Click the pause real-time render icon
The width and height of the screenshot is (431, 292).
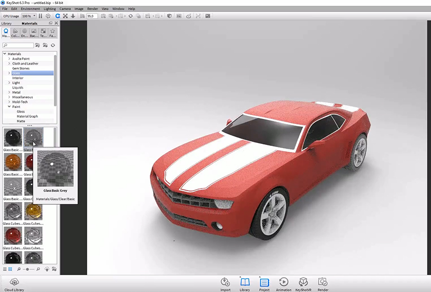(41, 16)
